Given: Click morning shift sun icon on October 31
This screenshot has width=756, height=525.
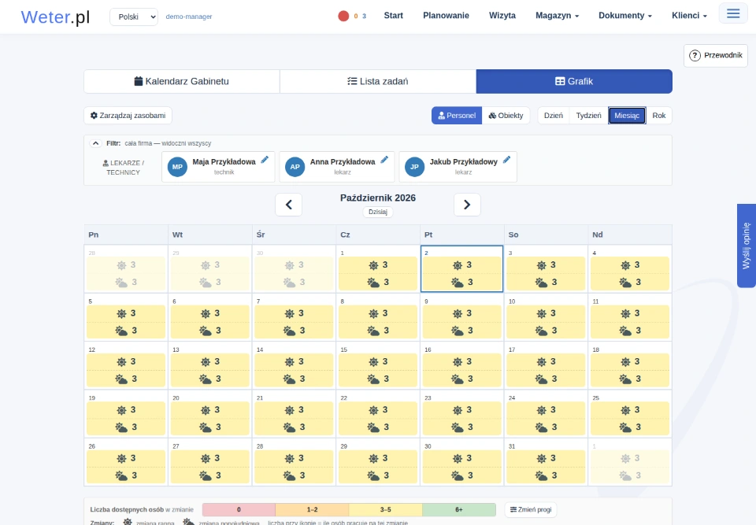Looking at the screenshot, I should point(542,458).
